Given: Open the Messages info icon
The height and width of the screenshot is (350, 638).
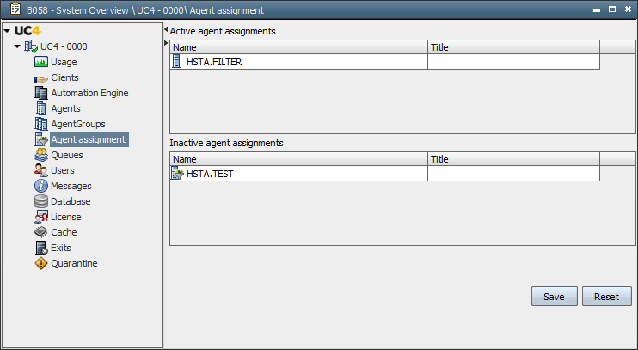Looking at the screenshot, I should (41, 186).
